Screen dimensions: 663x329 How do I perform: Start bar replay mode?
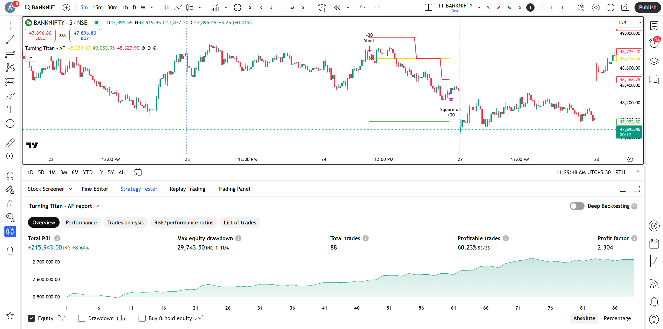337,8
